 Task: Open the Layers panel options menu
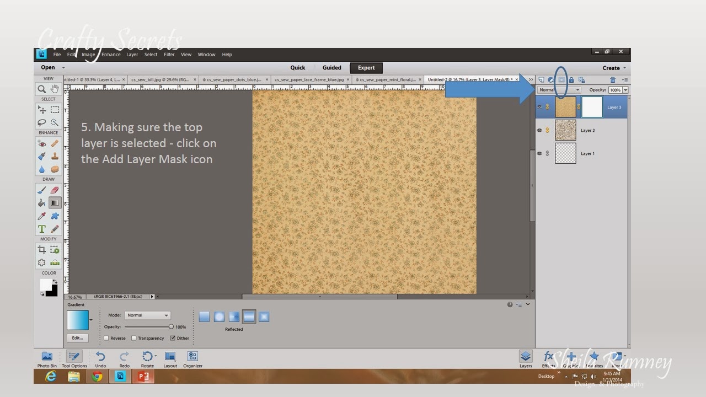tap(624, 80)
